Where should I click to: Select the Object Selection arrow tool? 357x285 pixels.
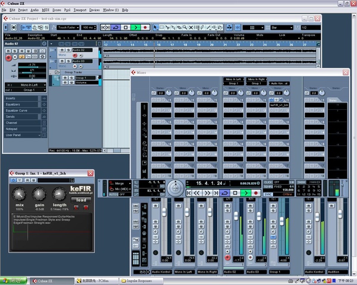click(x=155, y=27)
